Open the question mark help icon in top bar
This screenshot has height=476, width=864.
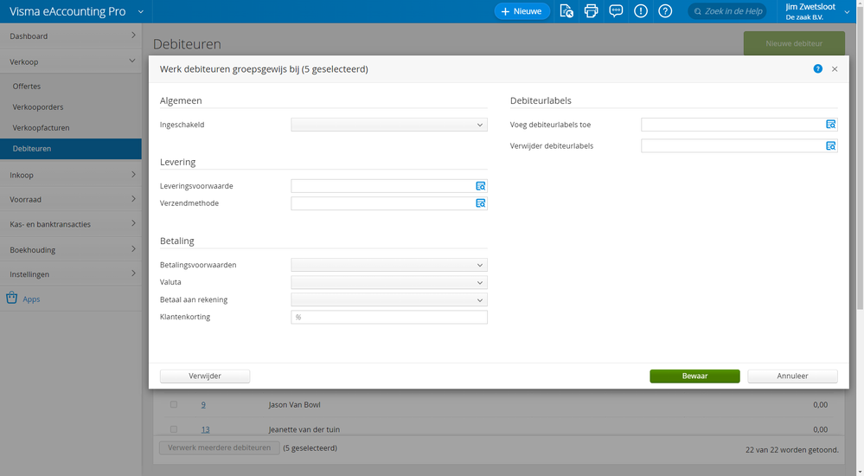coord(665,11)
